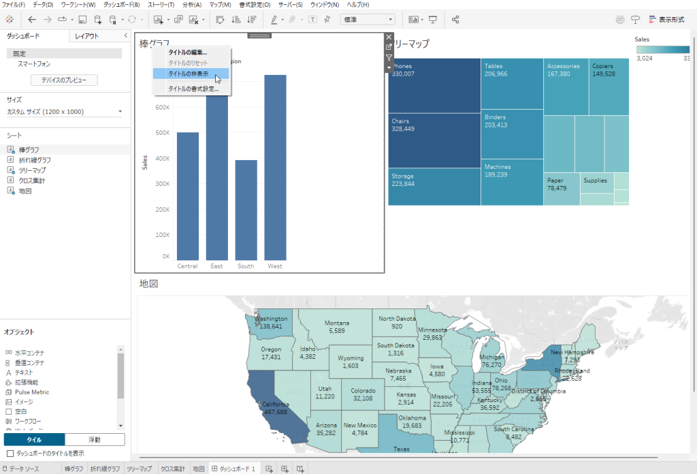Click the filter icon beside the bar chart
The width and height of the screenshot is (697, 474).
pyautogui.click(x=389, y=57)
